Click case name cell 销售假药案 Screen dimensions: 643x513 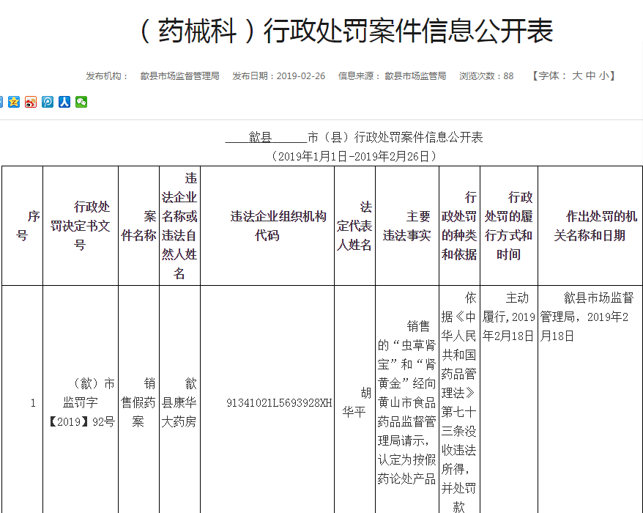pyautogui.click(x=138, y=402)
